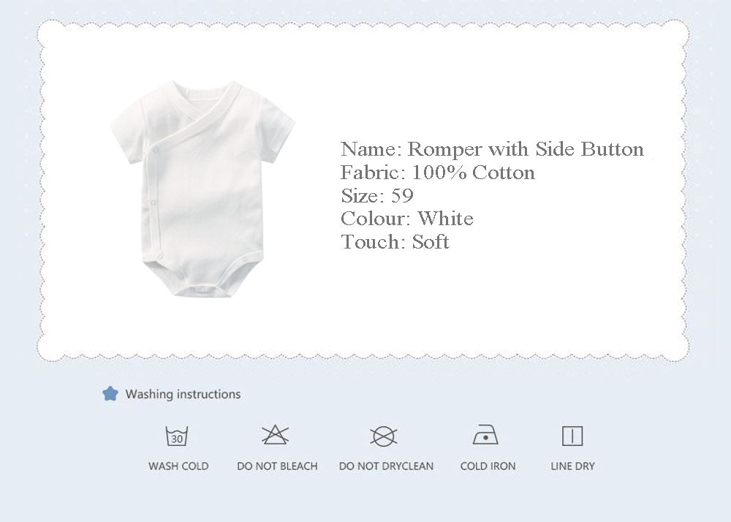Click the Colour: White line
The height and width of the screenshot is (522, 731).
(x=406, y=219)
